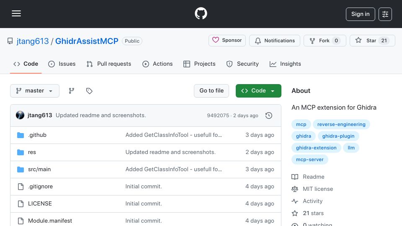The image size is (402, 226).
Task: Open the res row's commit message
Action: pos(170,152)
